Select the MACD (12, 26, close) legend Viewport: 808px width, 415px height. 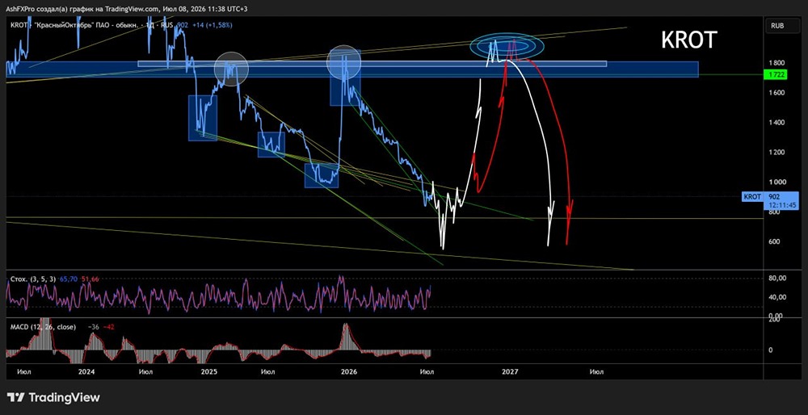coord(43,326)
